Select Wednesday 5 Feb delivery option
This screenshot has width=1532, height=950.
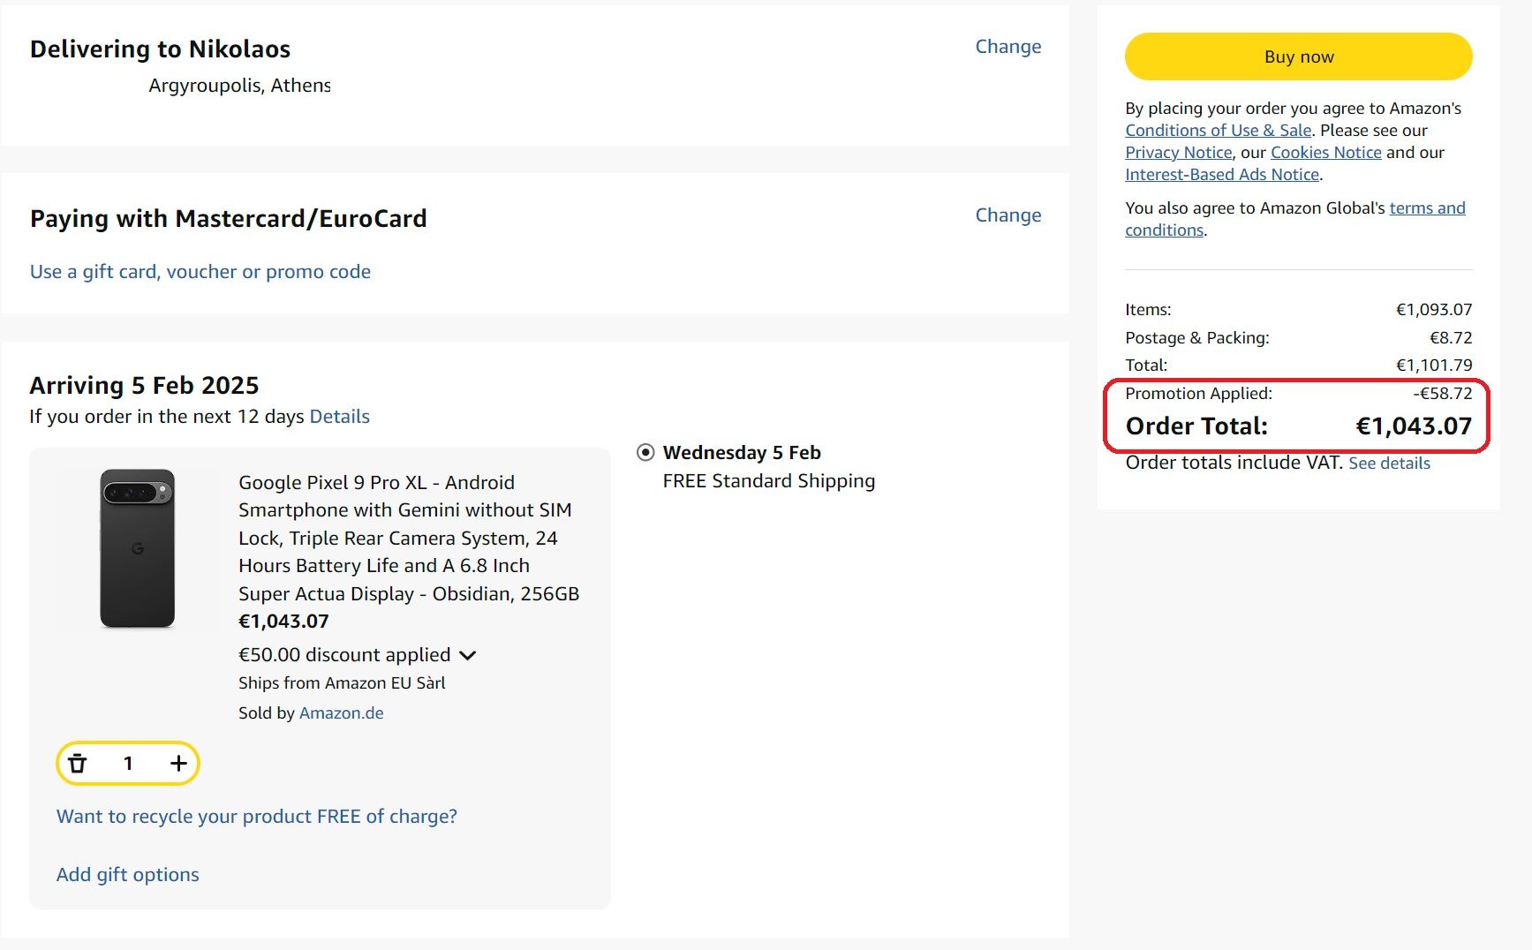[645, 453]
